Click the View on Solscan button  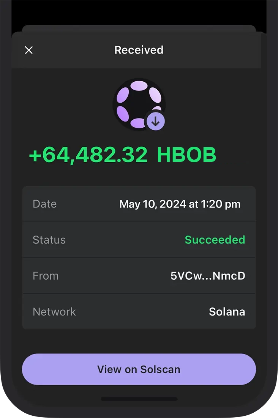point(139,369)
